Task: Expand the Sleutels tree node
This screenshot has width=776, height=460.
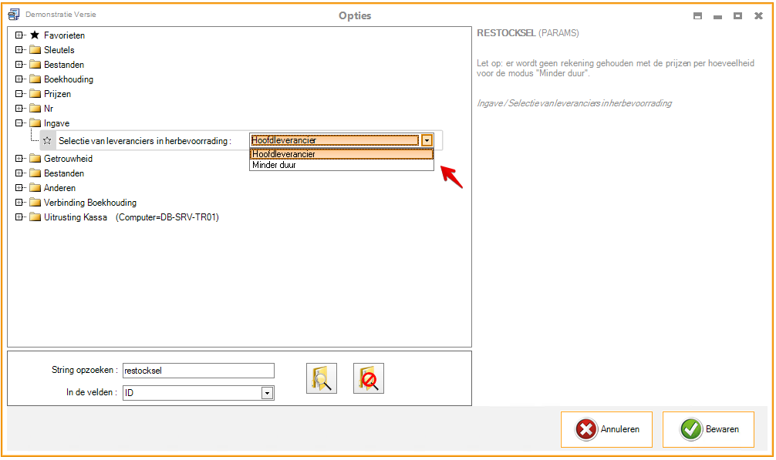Action: tap(19, 50)
